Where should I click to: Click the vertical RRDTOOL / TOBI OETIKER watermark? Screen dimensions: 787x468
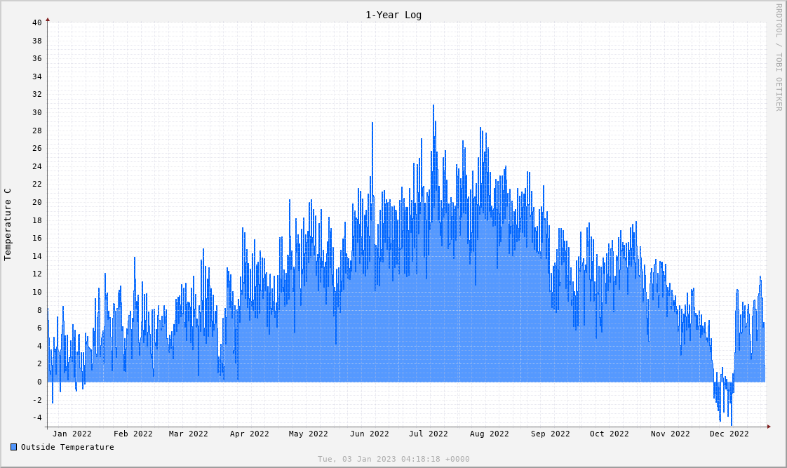click(x=778, y=57)
